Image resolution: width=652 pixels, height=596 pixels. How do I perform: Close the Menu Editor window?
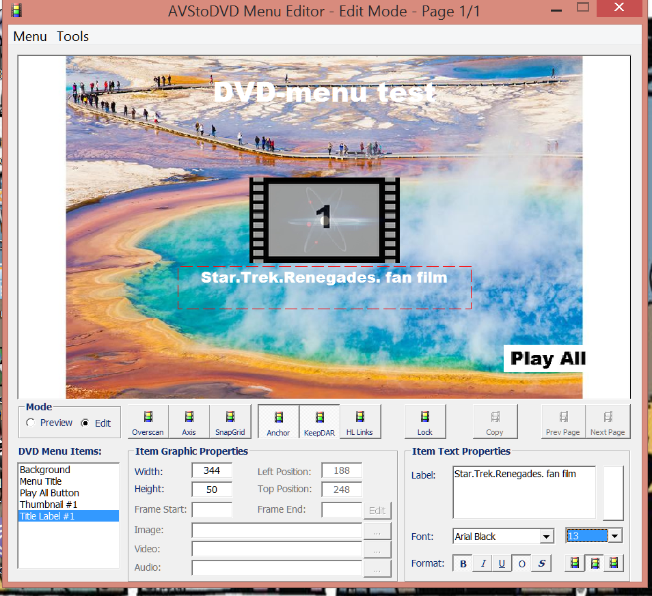click(x=619, y=8)
